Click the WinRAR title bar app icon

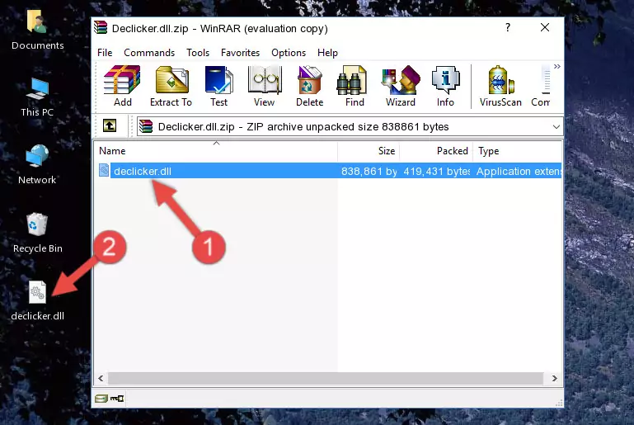click(x=101, y=28)
